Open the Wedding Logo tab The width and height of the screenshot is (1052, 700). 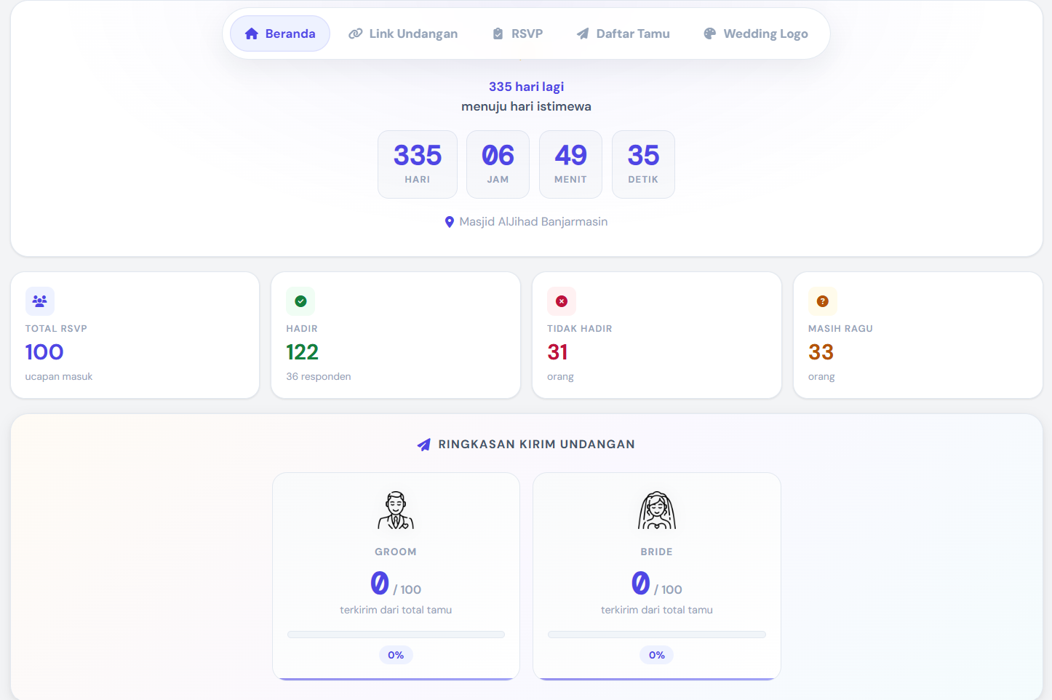coord(756,33)
